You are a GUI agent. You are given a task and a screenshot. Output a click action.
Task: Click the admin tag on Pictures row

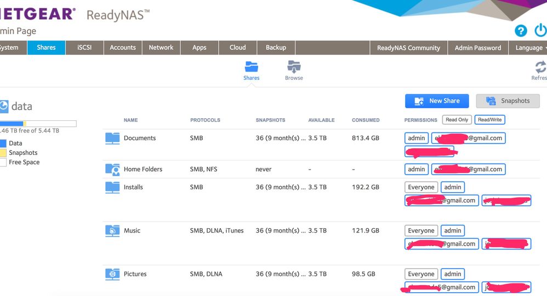(453, 274)
